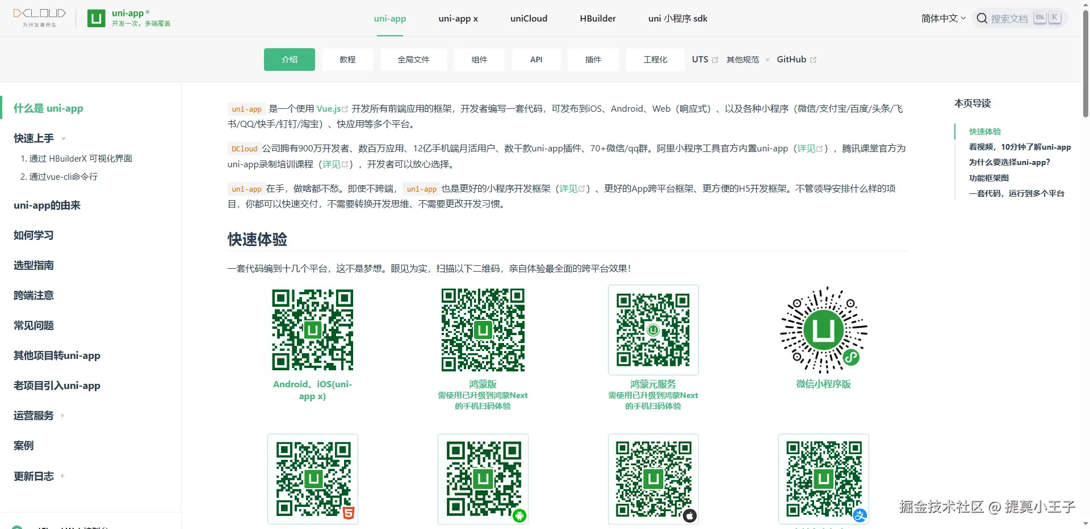
Task: Switch to the uni-app x top tab
Action: [x=458, y=18]
